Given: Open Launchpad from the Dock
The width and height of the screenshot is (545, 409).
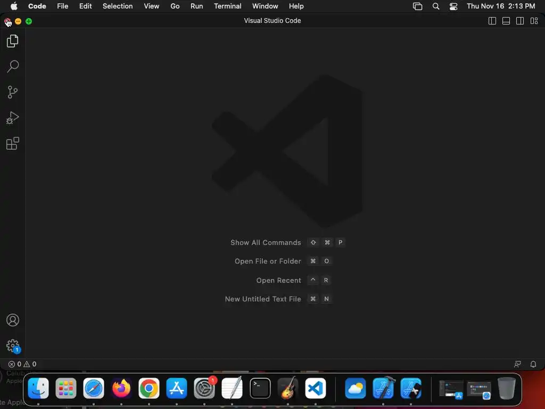Looking at the screenshot, I should (x=66, y=388).
